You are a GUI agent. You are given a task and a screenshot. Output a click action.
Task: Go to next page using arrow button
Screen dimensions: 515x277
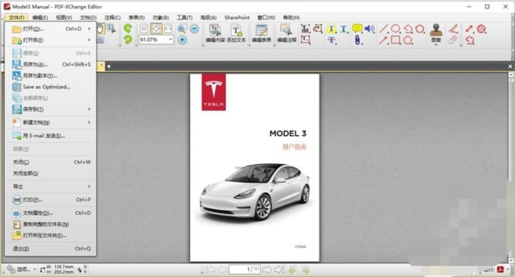coord(267,270)
